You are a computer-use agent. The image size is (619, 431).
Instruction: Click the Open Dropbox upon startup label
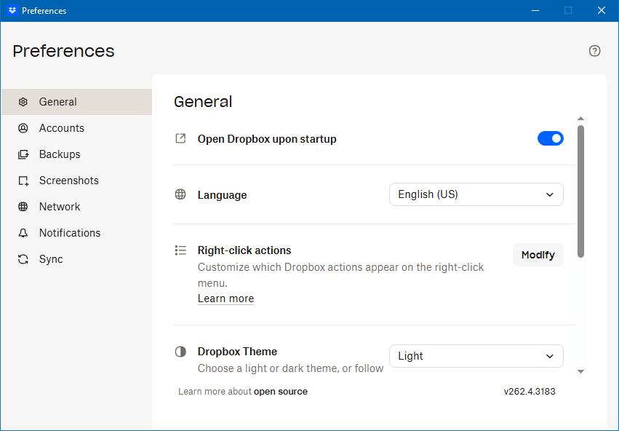pos(267,139)
